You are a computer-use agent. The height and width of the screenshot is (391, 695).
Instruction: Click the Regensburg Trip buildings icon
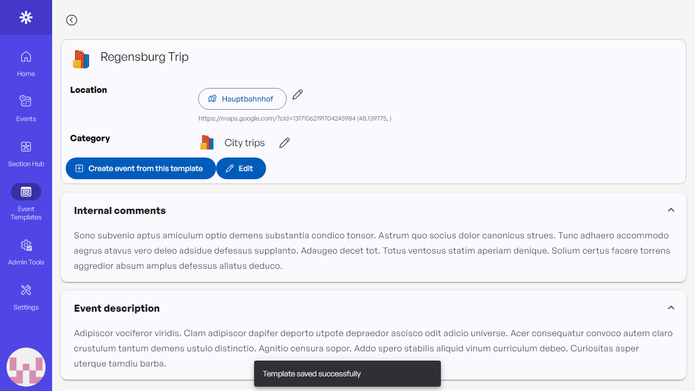pyautogui.click(x=81, y=59)
